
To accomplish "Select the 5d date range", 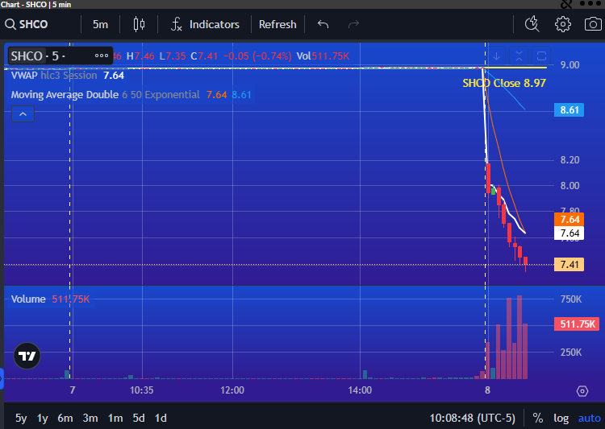I will [139, 419].
